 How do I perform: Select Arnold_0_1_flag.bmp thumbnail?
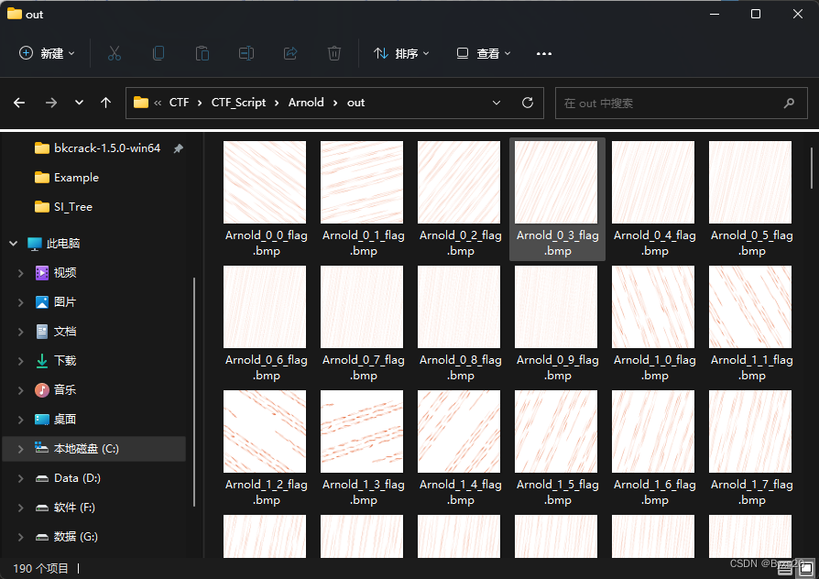362,182
